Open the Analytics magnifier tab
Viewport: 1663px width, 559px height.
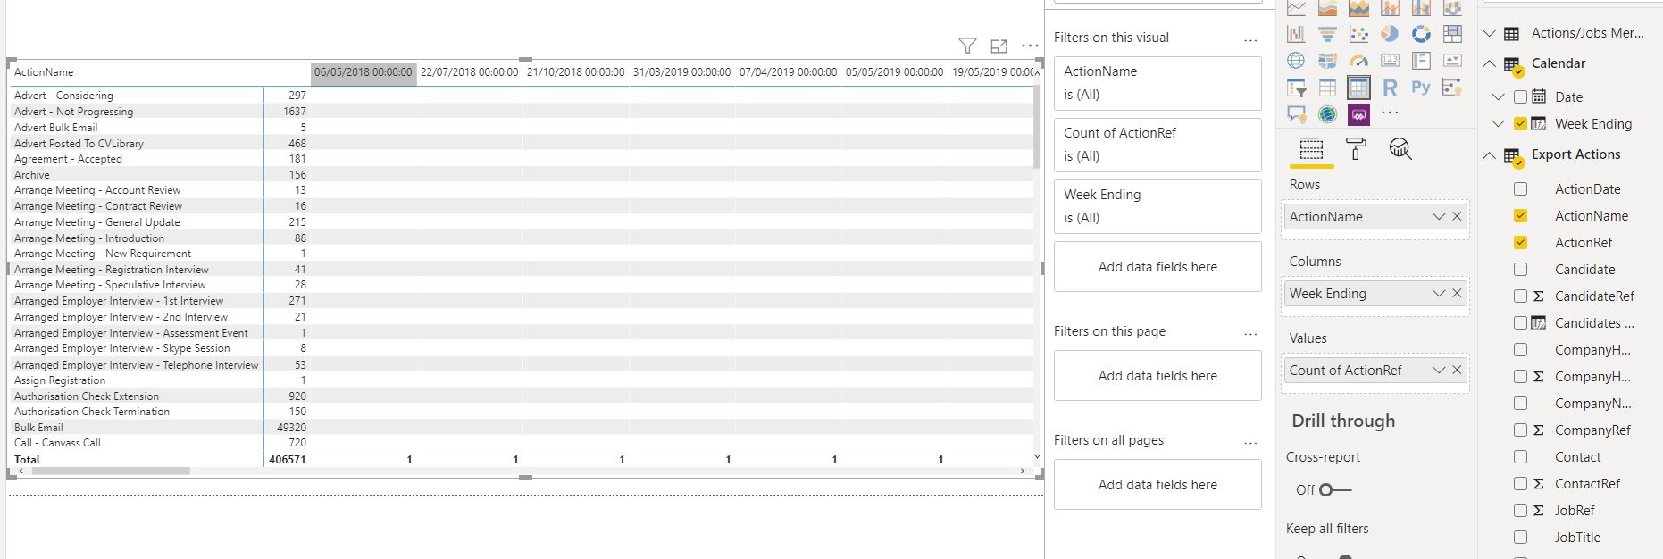1400,149
